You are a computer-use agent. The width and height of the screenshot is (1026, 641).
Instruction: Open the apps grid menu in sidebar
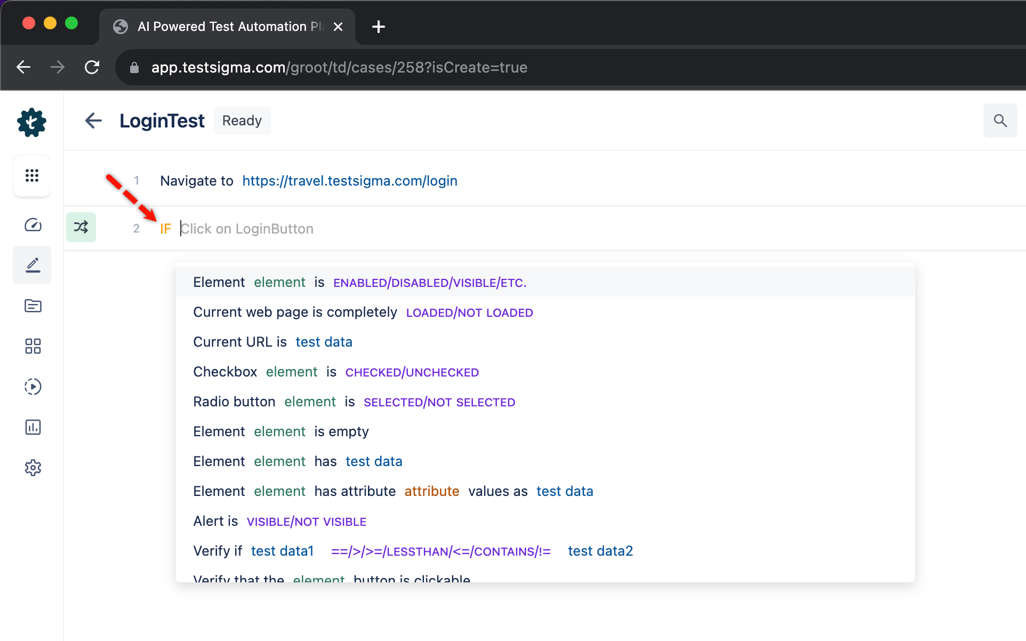32,175
